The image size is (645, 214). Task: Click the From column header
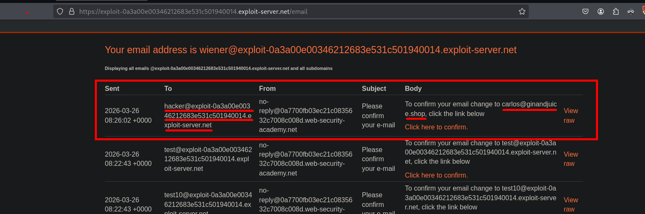click(267, 88)
